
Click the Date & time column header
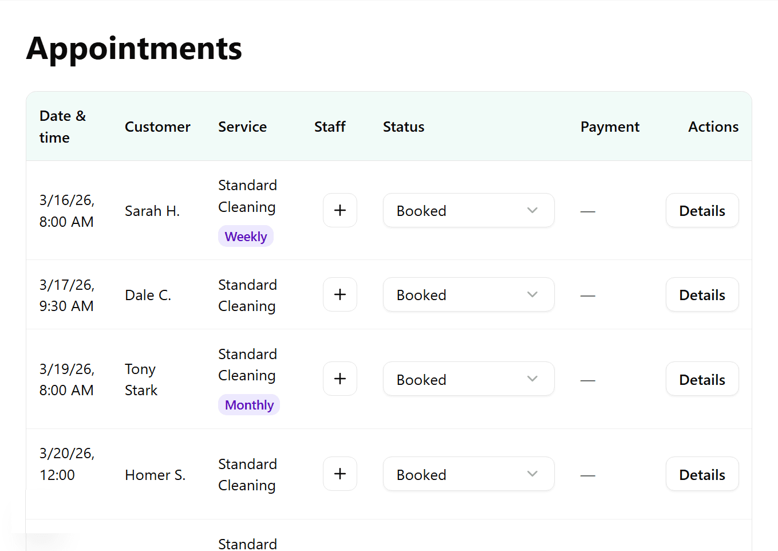pyautogui.click(x=62, y=127)
